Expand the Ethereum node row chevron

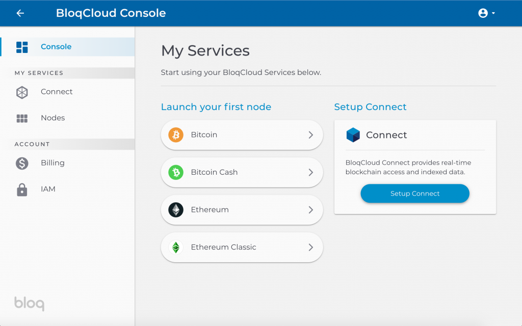(x=310, y=209)
